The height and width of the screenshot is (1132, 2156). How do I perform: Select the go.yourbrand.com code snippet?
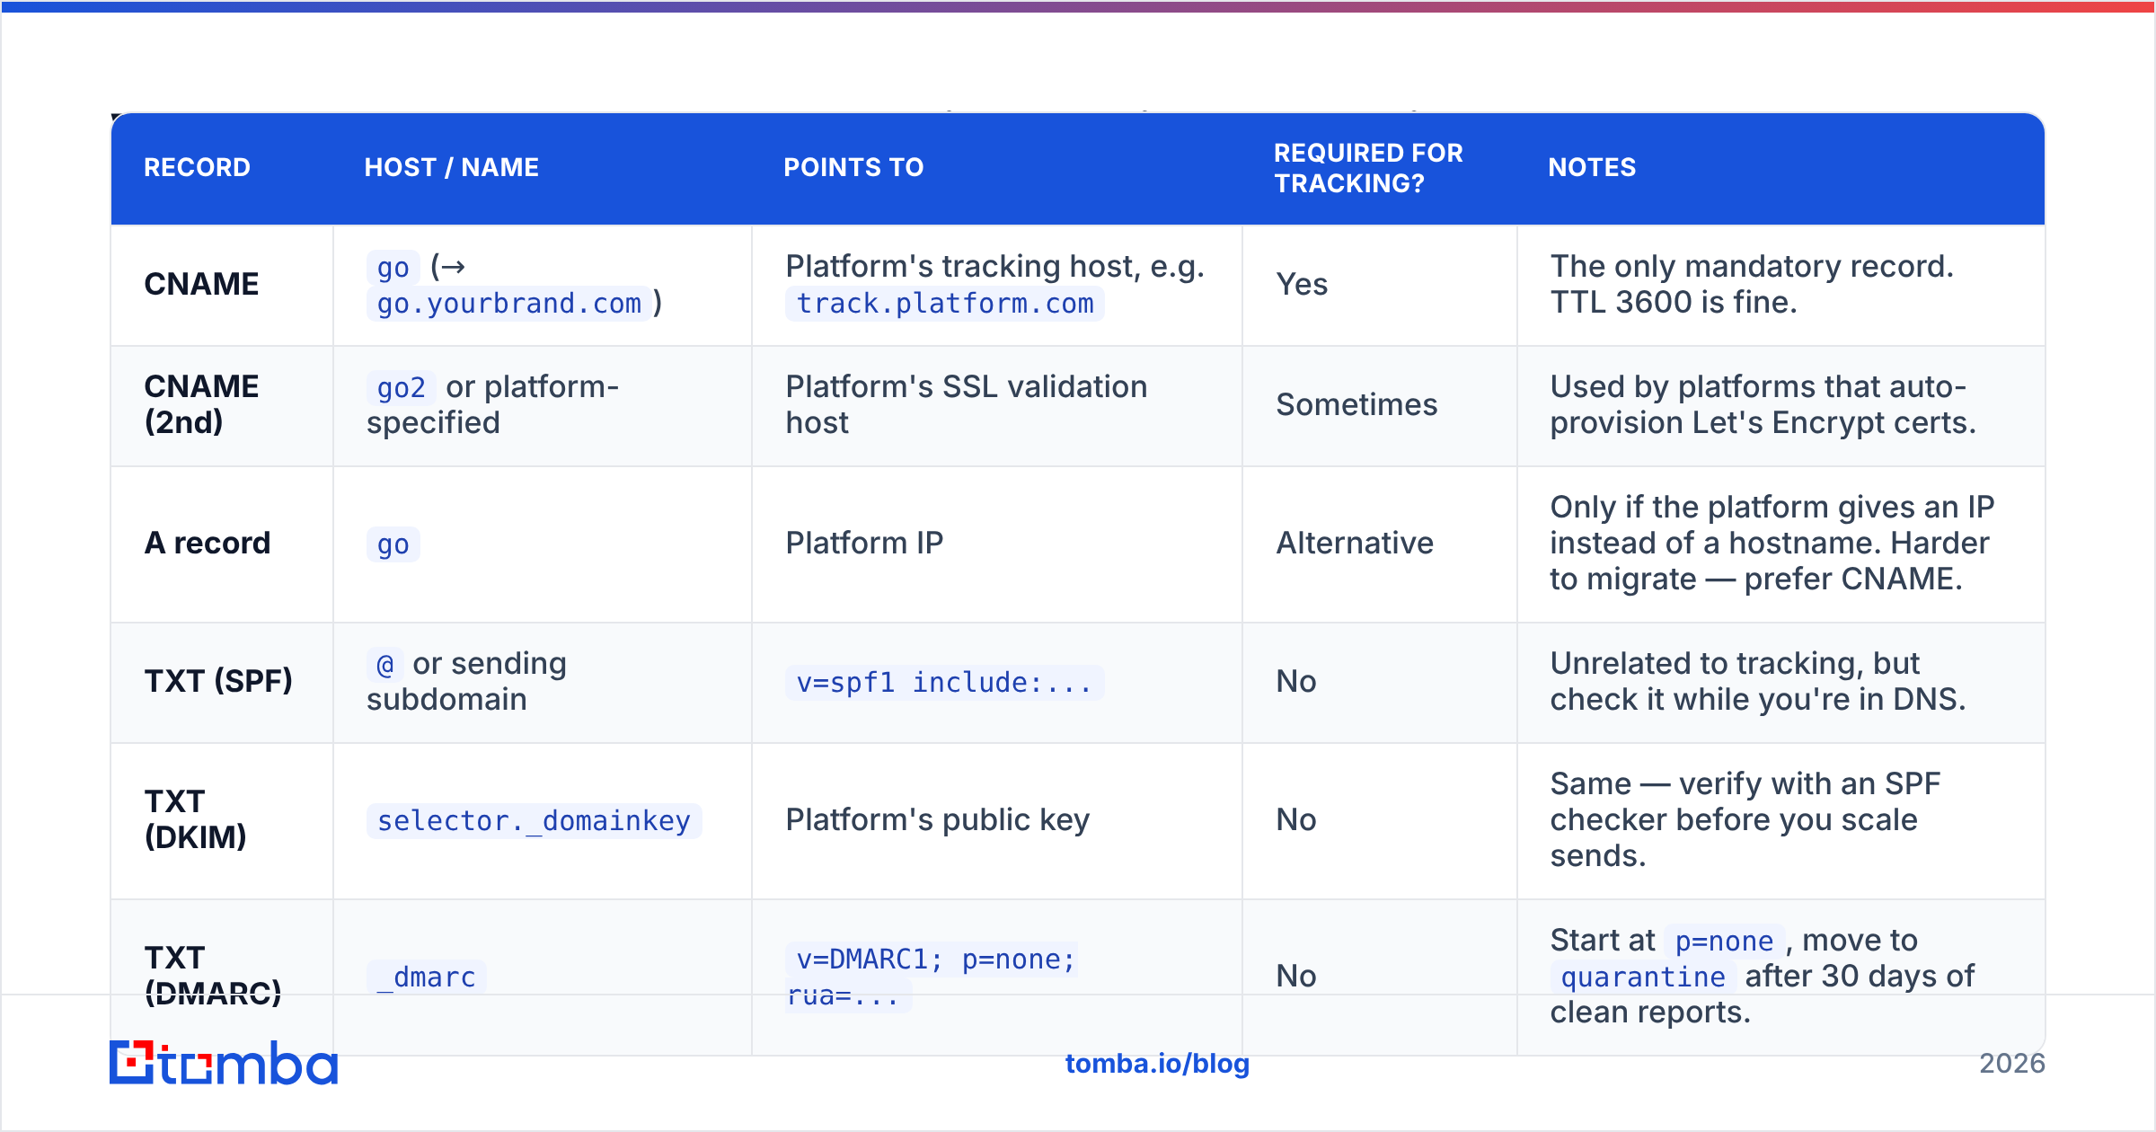pyautogui.click(x=509, y=304)
